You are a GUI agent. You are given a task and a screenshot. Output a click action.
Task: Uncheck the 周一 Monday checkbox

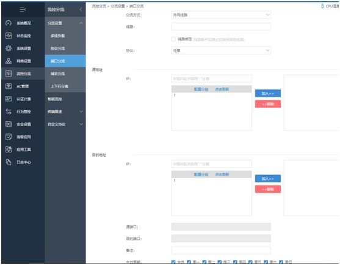coord(189,262)
